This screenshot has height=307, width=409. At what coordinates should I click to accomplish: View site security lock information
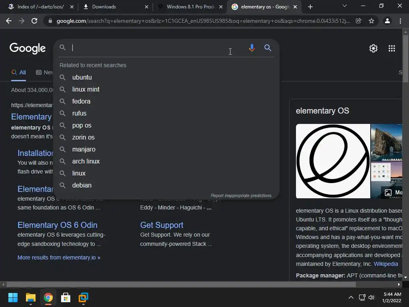[50, 21]
